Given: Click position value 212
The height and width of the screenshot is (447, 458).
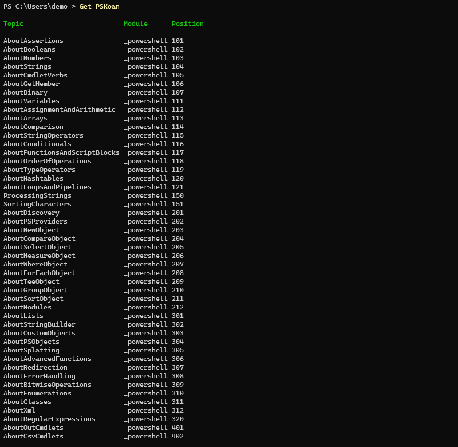Looking at the screenshot, I should tap(177, 307).
